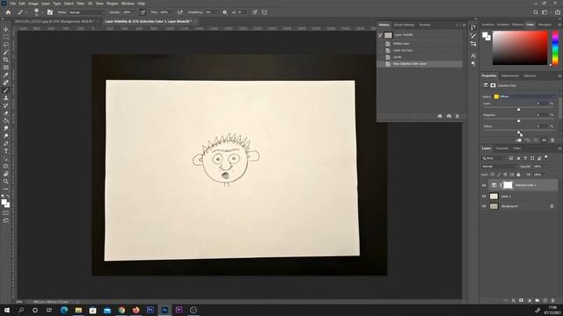Select the Spot Healing Brush tool
The width and height of the screenshot is (563, 316).
(6, 83)
